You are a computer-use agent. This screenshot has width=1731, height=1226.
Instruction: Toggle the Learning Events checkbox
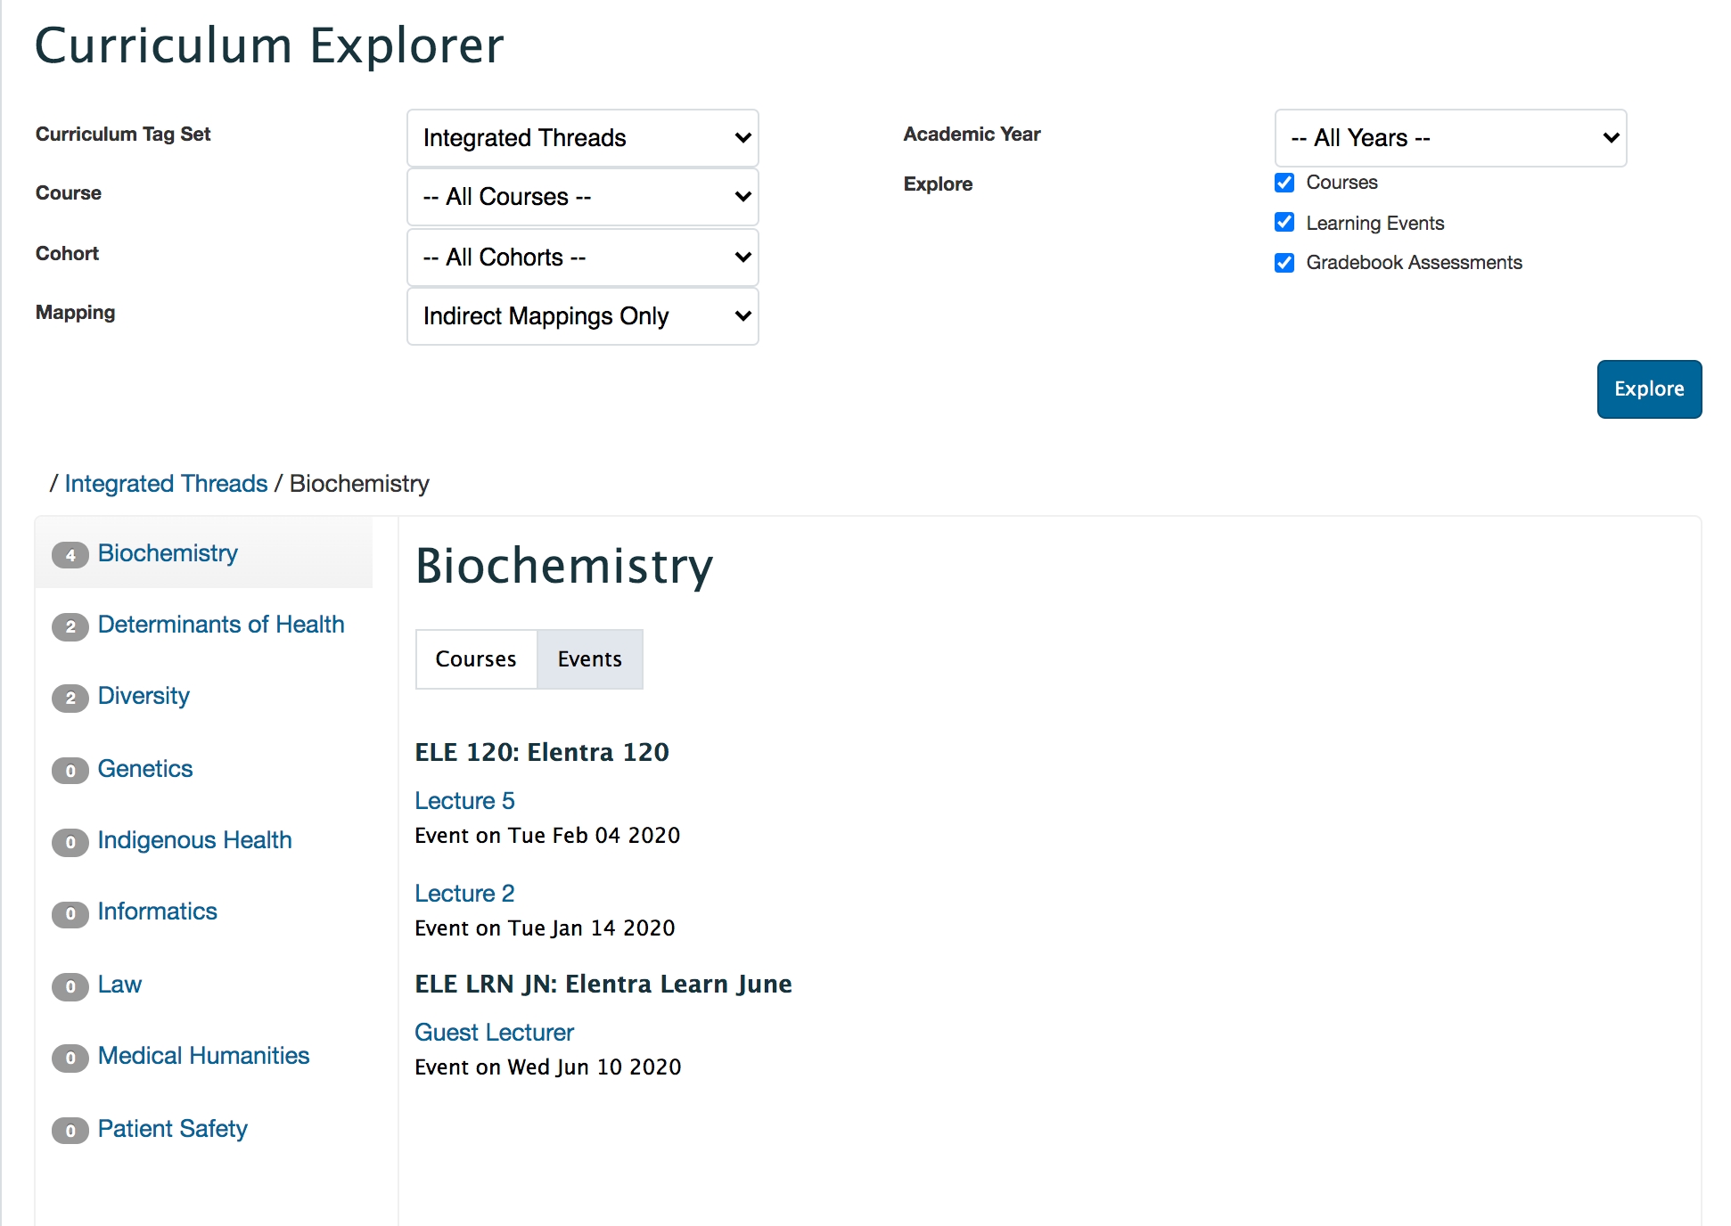[1284, 222]
